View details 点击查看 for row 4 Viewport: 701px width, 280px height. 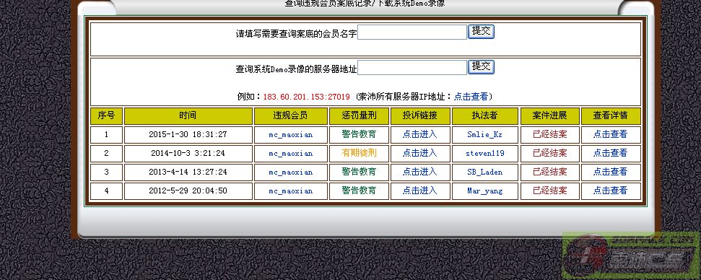click(610, 191)
